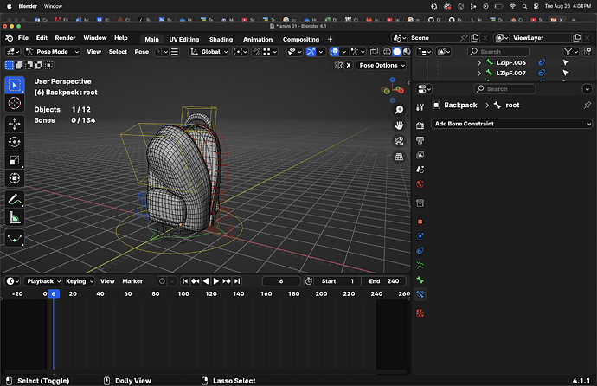Switch perspective/orthographic grid icon

(x=399, y=157)
